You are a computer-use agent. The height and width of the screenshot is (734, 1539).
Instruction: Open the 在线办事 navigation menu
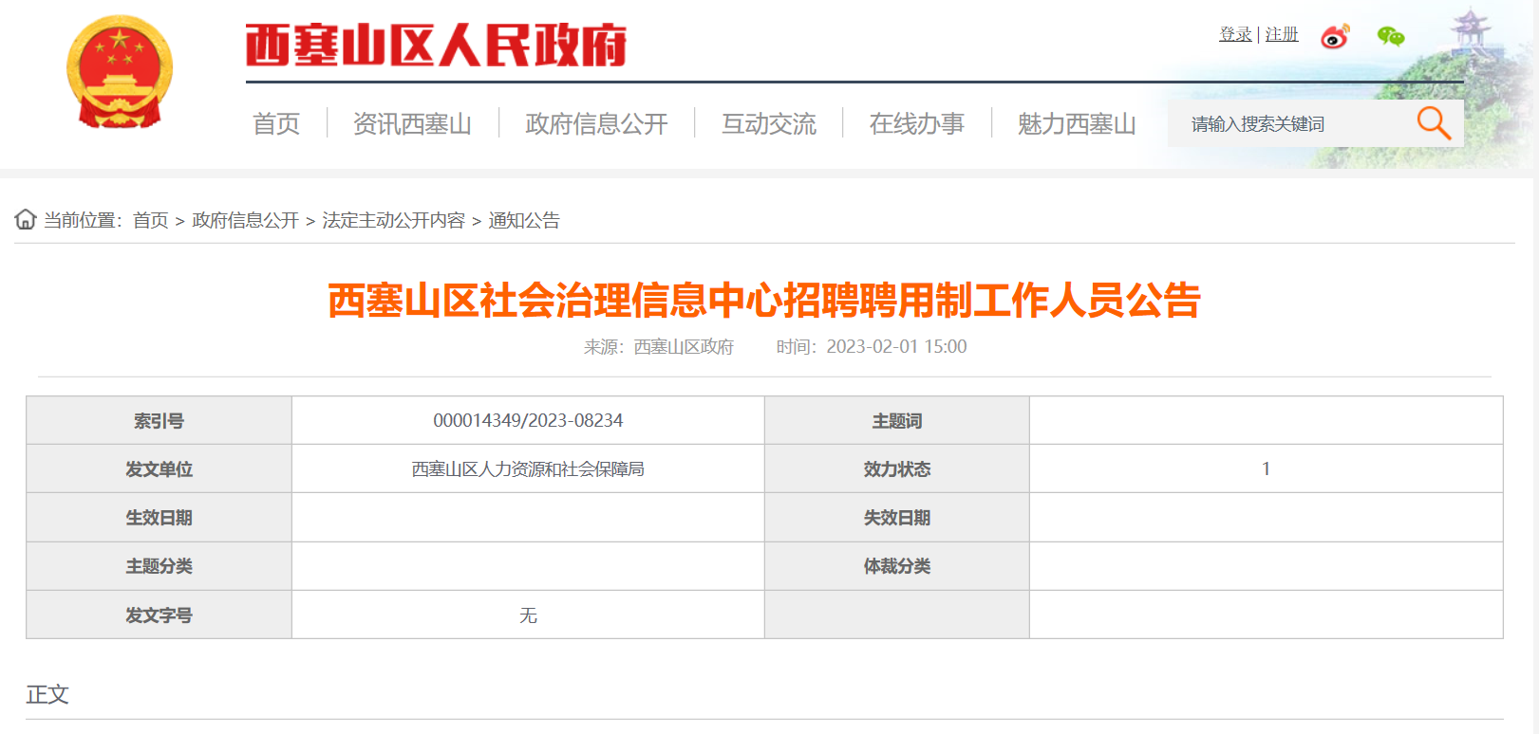pyautogui.click(x=917, y=123)
